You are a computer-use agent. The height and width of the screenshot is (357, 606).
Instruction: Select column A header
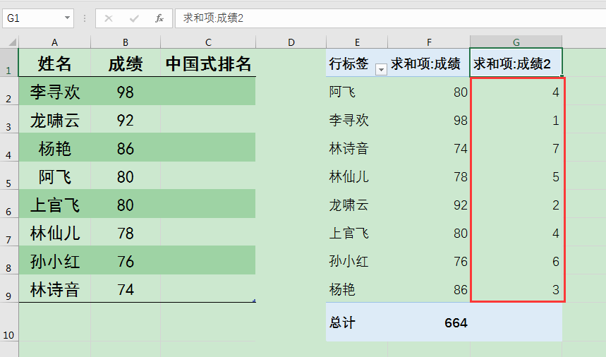pyautogui.click(x=54, y=42)
